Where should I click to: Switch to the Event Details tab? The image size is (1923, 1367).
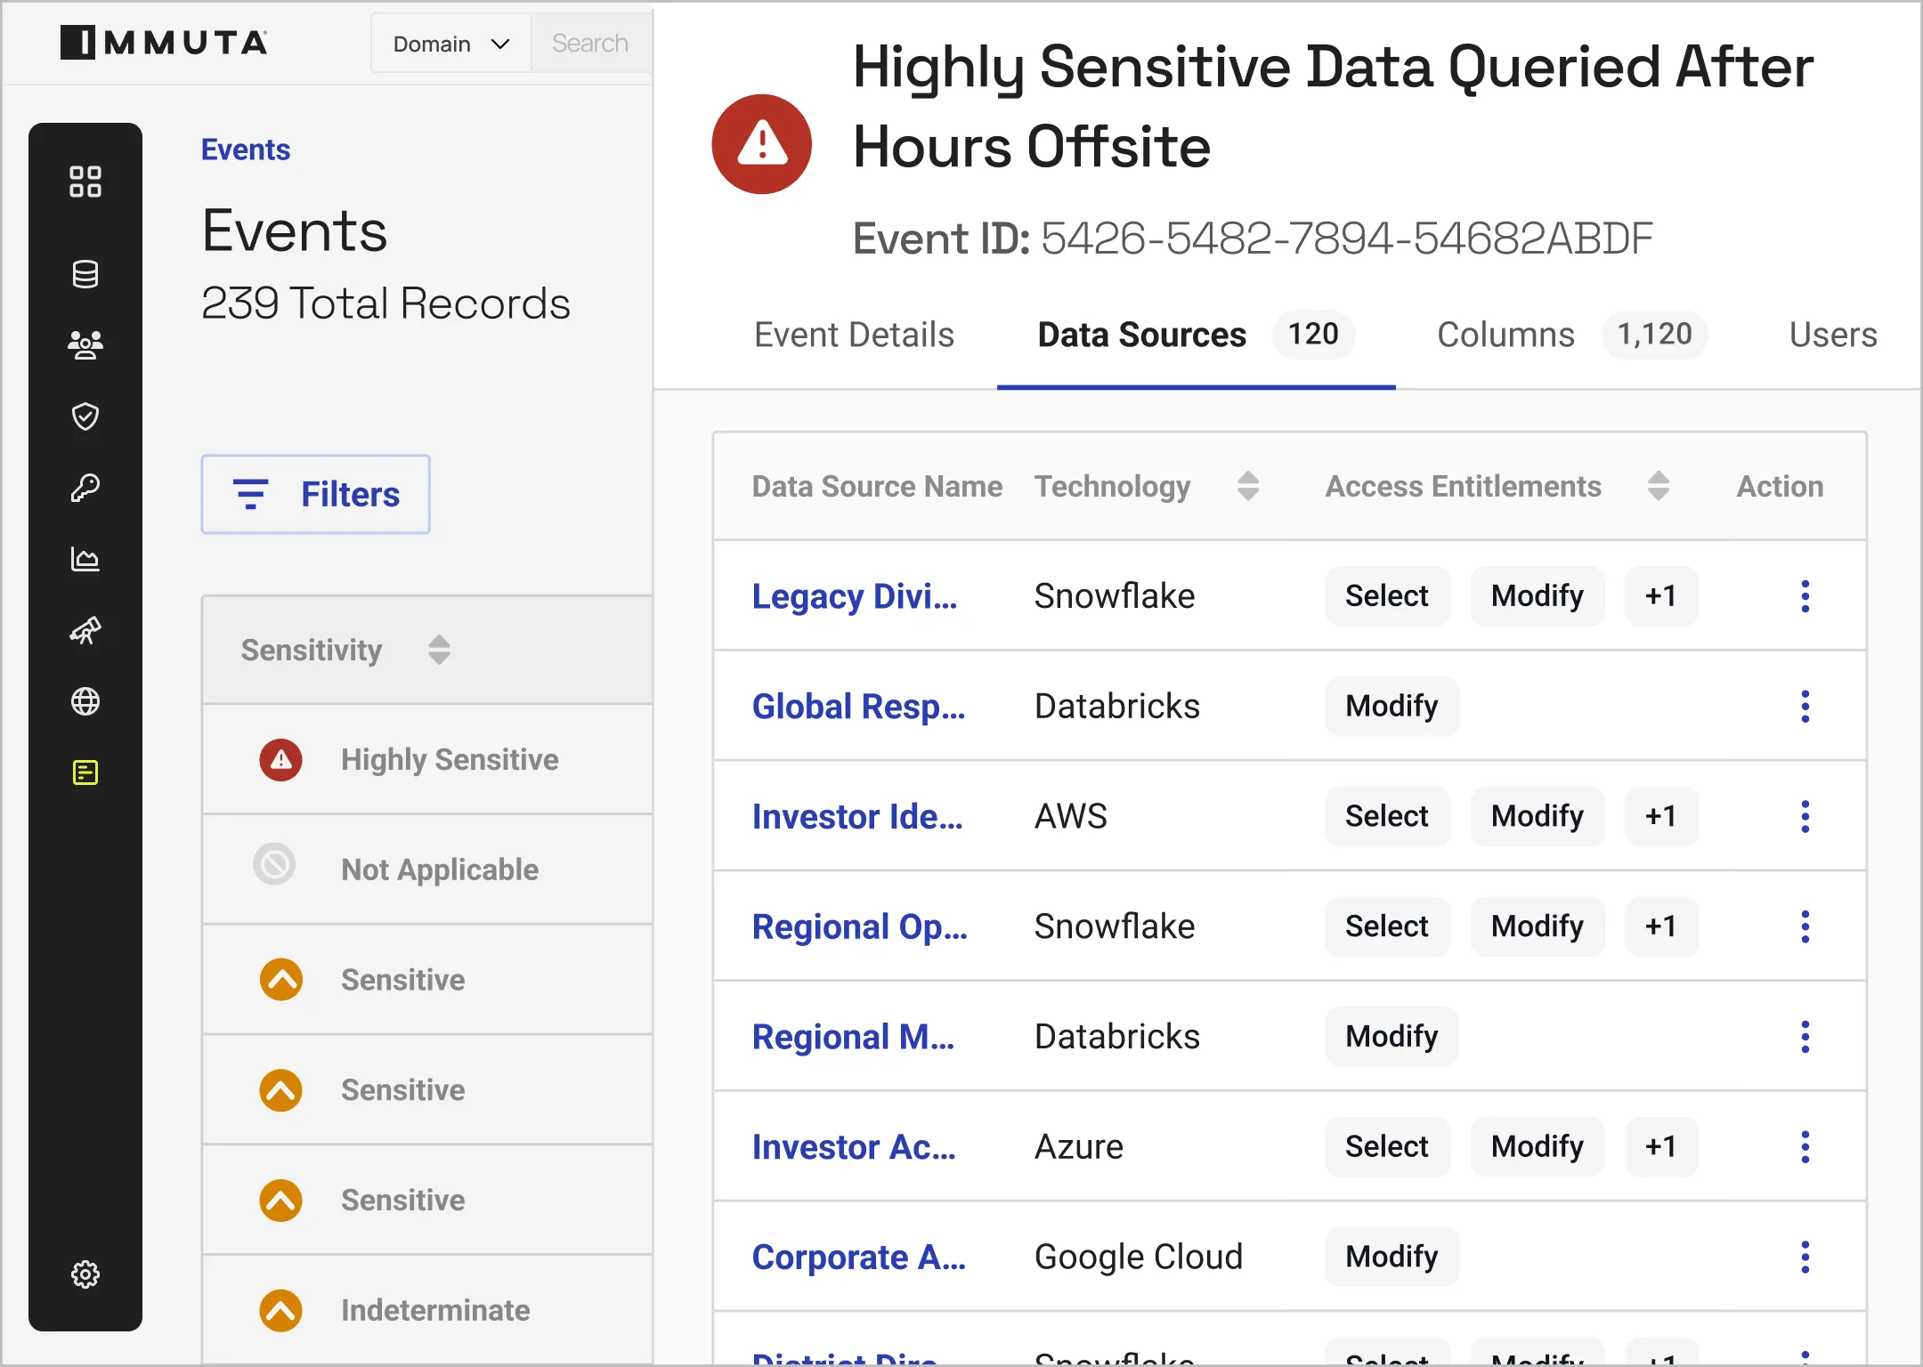854,336
